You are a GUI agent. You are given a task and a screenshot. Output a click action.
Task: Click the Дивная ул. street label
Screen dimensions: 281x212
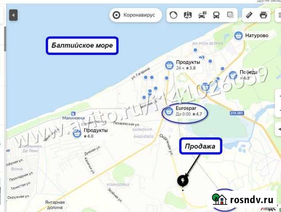(92, 151)
